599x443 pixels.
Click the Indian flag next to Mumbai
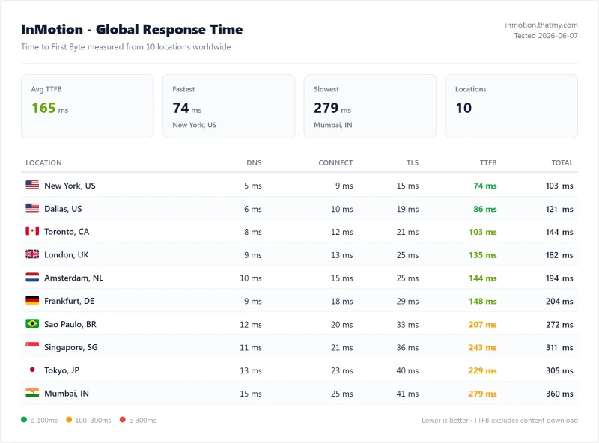(32, 393)
